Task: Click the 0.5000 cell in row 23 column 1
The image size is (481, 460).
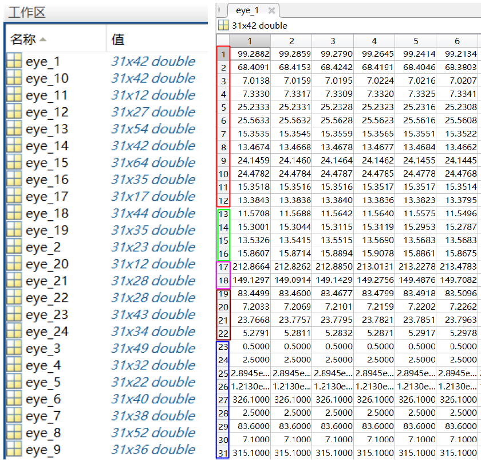Action: click(250, 346)
